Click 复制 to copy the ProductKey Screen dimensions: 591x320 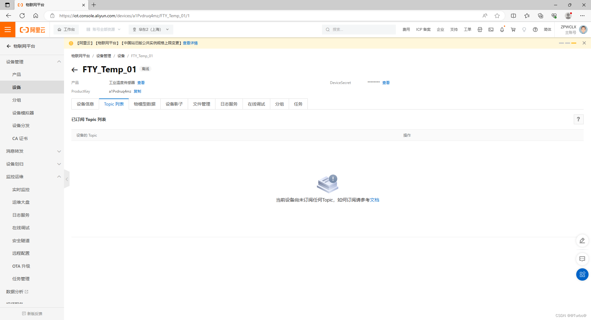coord(137,91)
